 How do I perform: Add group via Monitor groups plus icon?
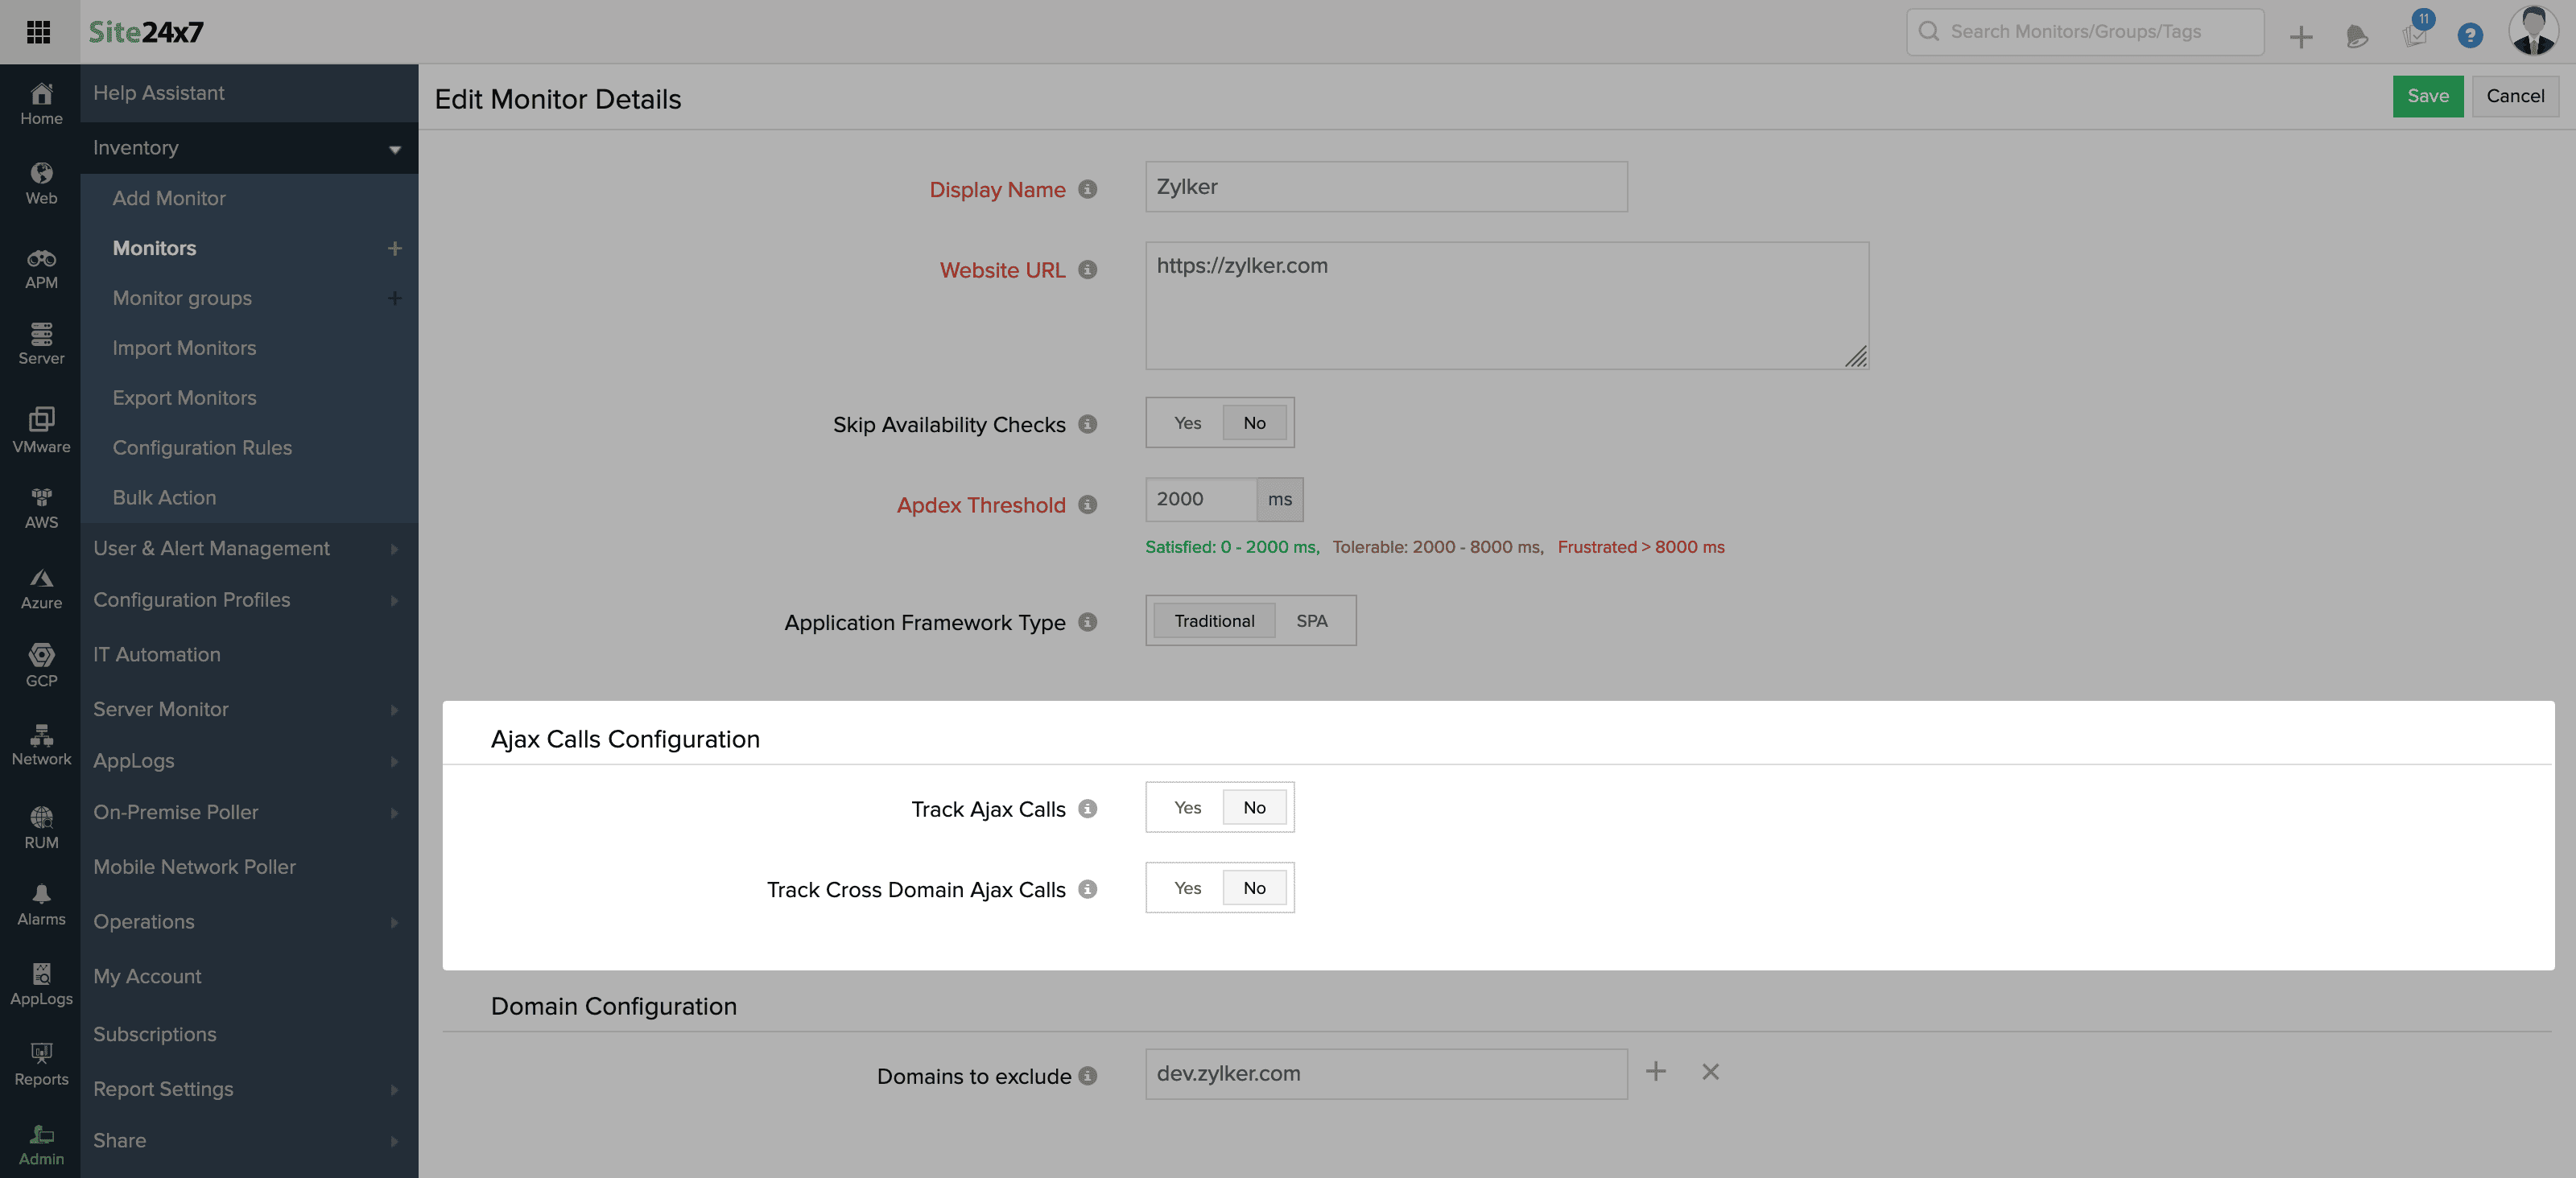coord(395,298)
